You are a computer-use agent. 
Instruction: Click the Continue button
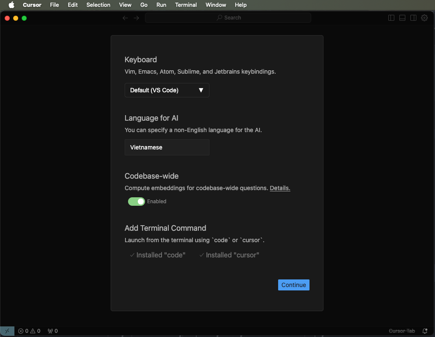click(293, 285)
